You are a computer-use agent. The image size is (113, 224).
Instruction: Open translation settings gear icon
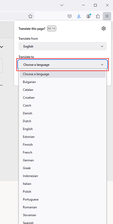click(x=104, y=28)
